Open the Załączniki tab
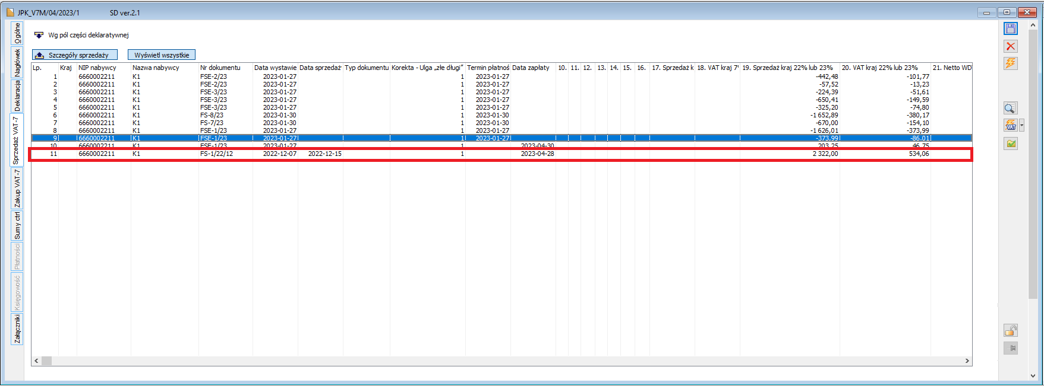1044x386 pixels. tap(17, 329)
